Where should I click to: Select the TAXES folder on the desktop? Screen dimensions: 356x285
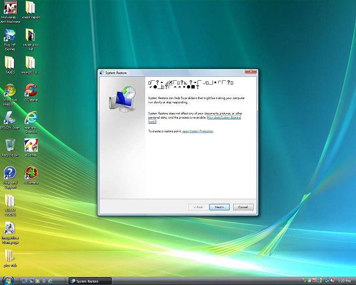click(9, 63)
